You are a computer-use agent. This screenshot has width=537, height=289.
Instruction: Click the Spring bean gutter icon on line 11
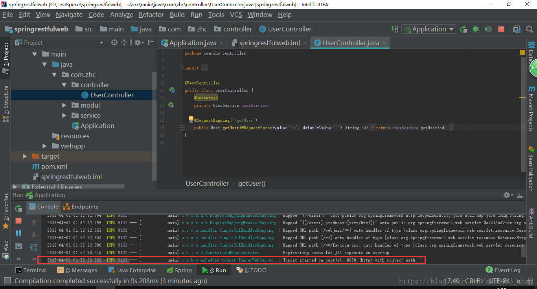pos(172,90)
